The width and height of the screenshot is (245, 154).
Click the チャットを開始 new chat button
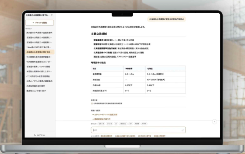pyautogui.click(x=40, y=23)
